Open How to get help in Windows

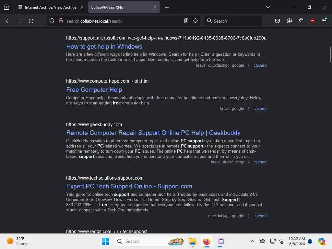104,47
